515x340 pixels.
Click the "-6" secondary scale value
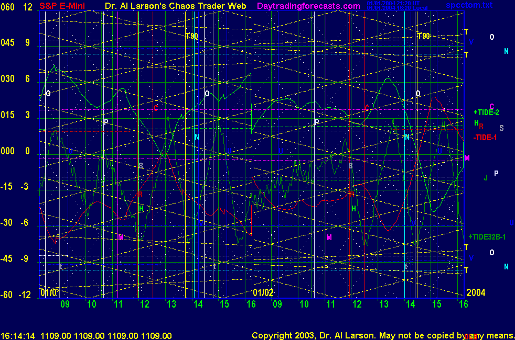coord(25,222)
